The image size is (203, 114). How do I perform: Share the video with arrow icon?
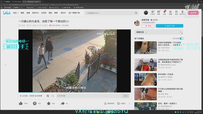[63, 103]
